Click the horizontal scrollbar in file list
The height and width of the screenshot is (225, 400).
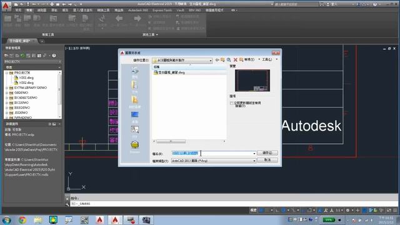click(x=171, y=141)
